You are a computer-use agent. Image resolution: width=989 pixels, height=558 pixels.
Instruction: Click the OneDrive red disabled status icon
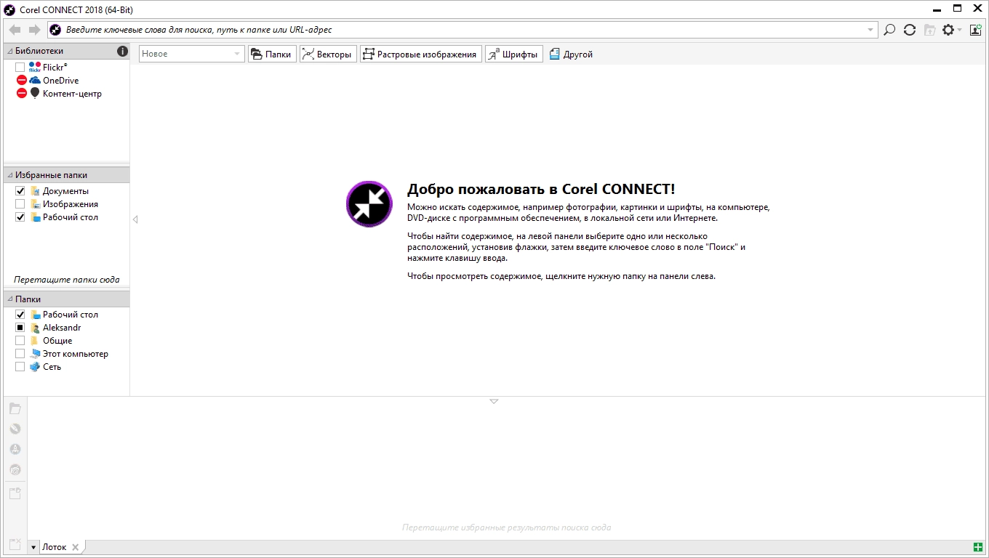(x=21, y=80)
